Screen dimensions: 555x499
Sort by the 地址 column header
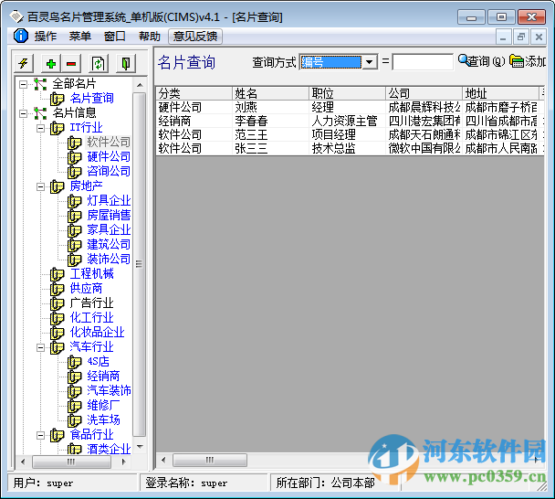pyautogui.click(x=500, y=93)
